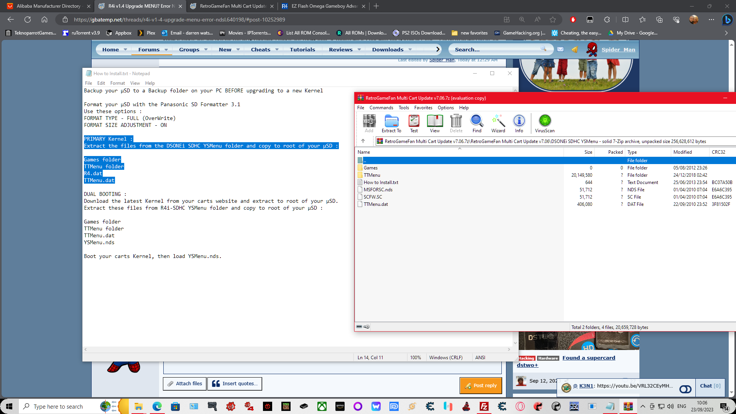Open the Bing Copilot sidebar icon

[x=727, y=20]
